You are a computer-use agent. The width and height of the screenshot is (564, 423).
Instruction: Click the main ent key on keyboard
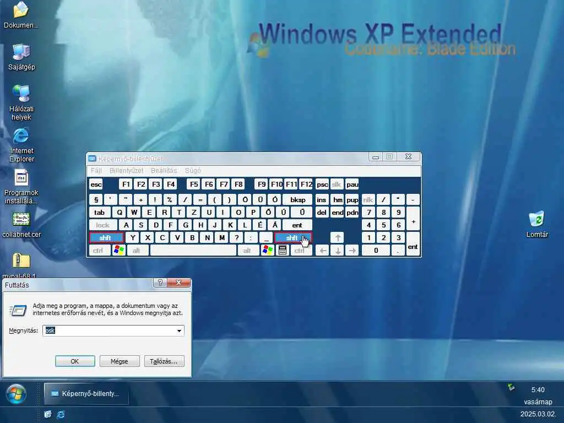tap(297, 225)
